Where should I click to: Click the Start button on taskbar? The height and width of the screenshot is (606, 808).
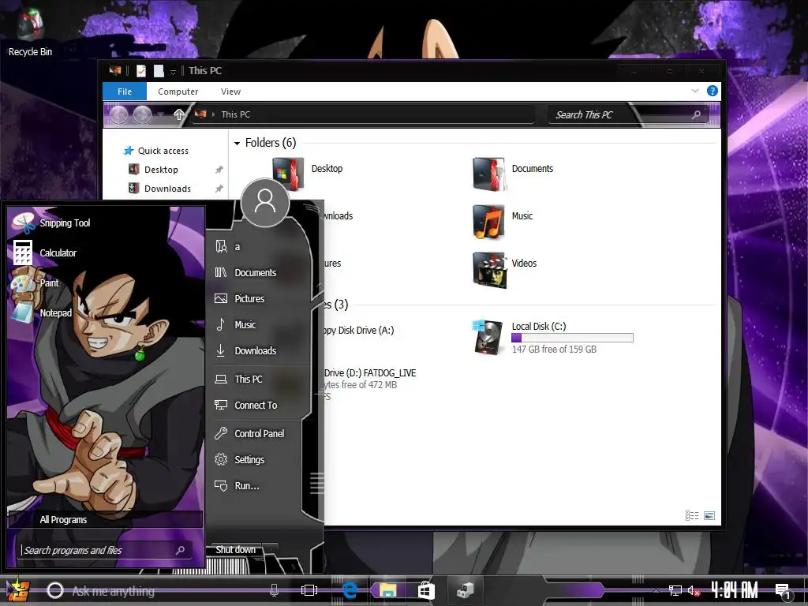[18, 590]
